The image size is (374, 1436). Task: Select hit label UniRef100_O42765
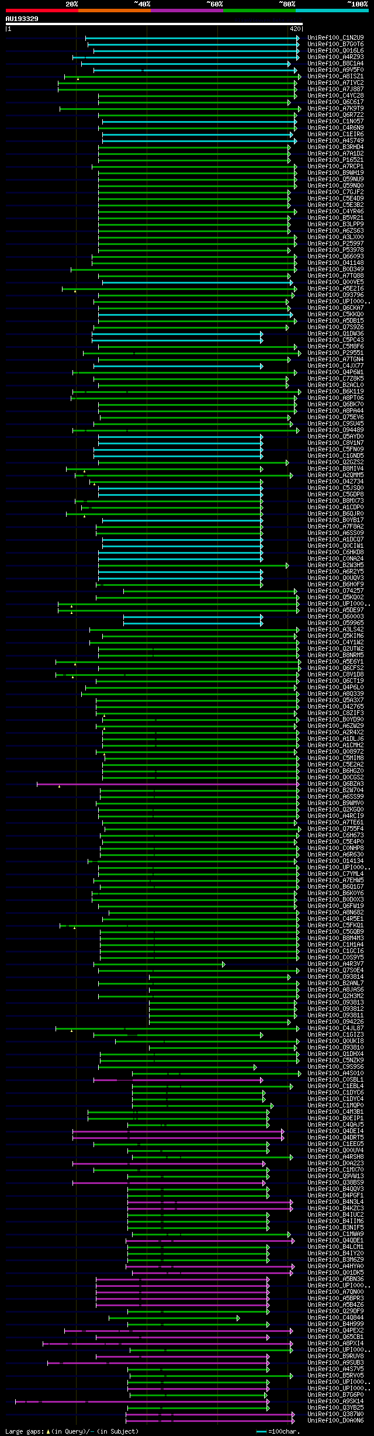point(335,707)
